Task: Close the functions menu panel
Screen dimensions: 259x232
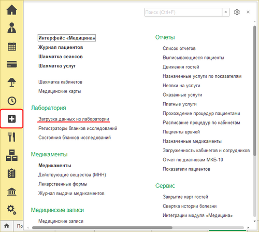Action: pos(248,12)
